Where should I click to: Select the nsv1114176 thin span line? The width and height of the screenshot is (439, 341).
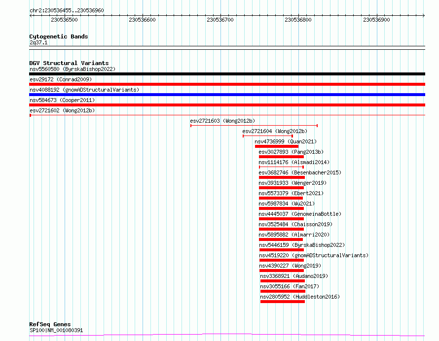tap(281, 167)
